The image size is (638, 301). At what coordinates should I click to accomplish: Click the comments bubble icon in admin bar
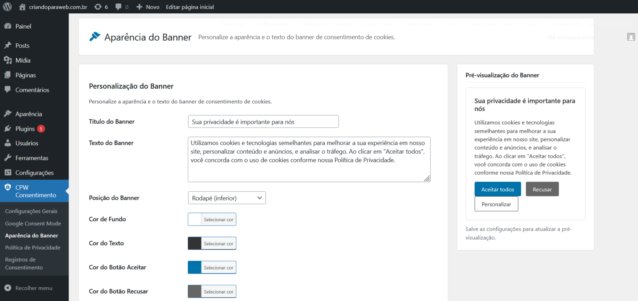(119, 7)
